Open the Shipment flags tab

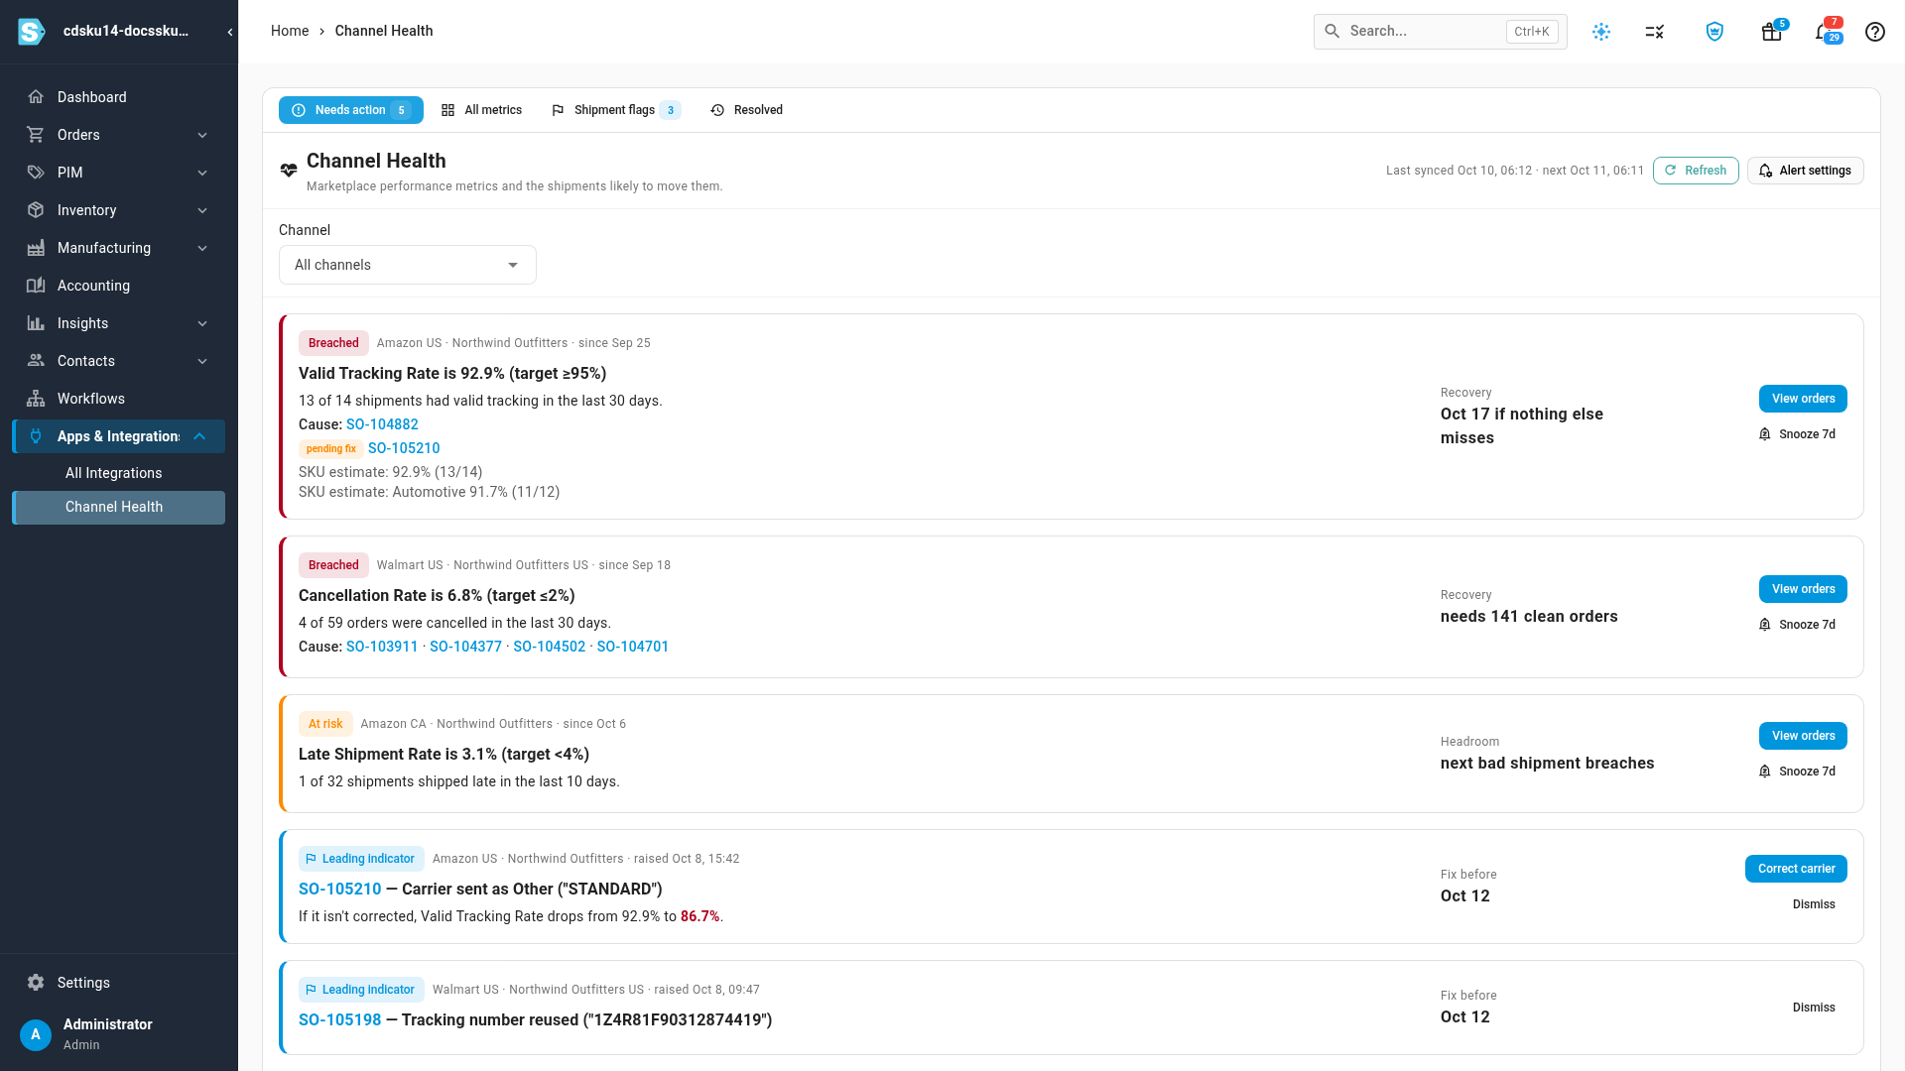[x=615, y=110]
